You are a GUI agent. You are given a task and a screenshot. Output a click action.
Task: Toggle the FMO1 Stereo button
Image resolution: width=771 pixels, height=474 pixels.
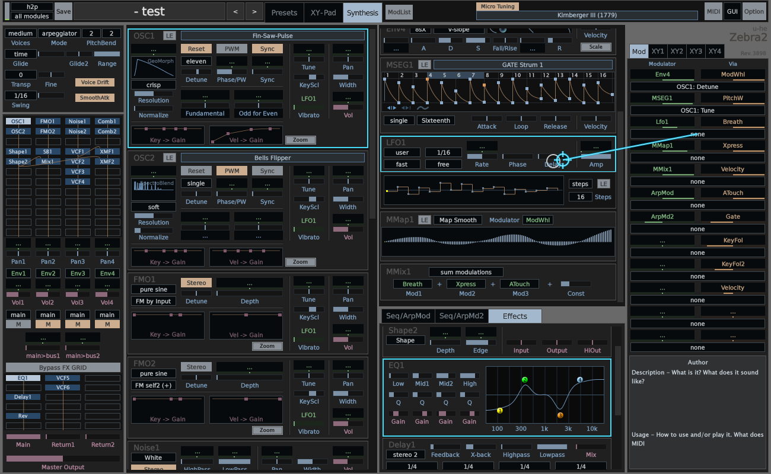click(x=196, y=283)
